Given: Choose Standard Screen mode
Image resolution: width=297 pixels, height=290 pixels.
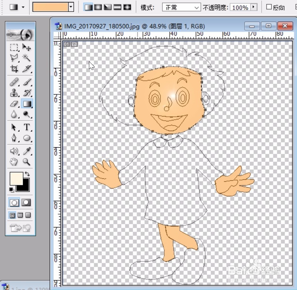Looking at the screenshot, I should [x=12, y=215].
